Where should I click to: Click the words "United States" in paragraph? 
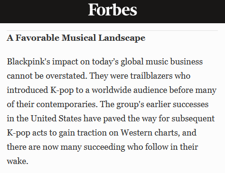tap(56, 118)
